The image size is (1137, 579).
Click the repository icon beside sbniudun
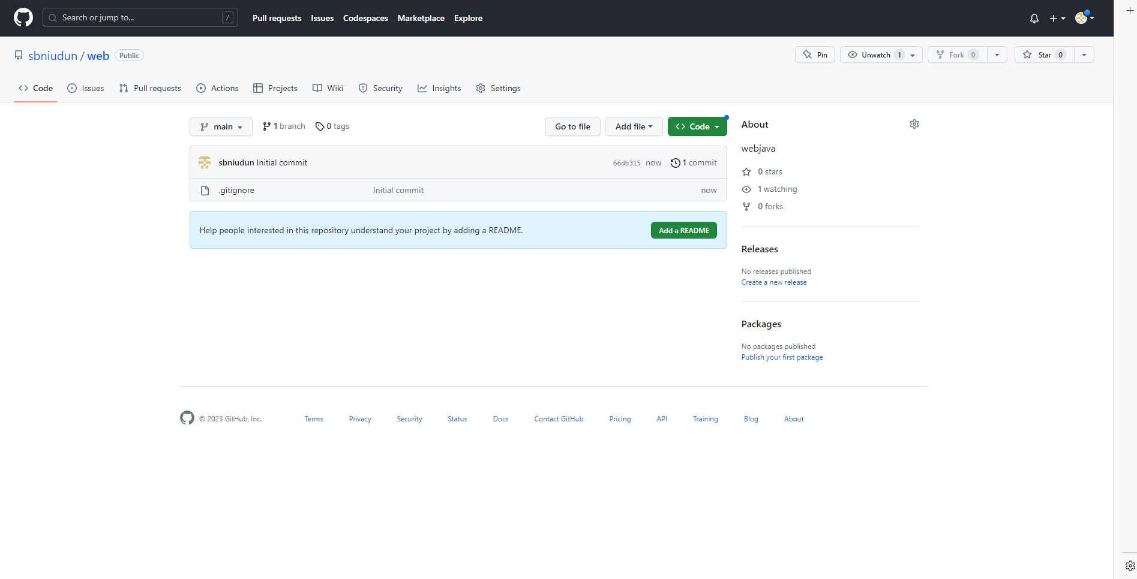(x=19, y=55)
